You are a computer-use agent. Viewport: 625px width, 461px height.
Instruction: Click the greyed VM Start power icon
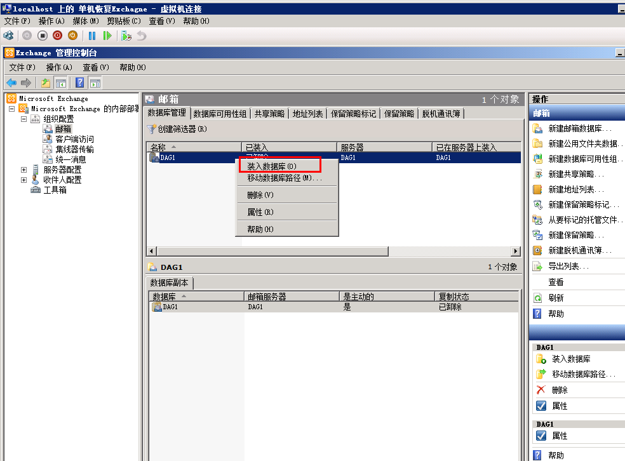point(27,36)
